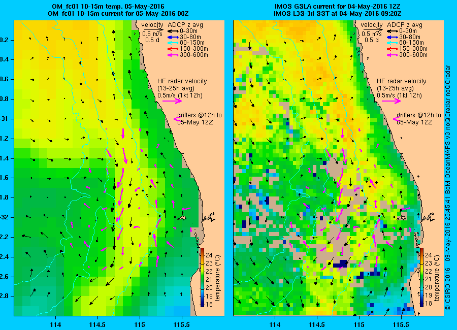Click the magenta HF radar arrow, right map
This screenshot has width=457, height=330.
coord(391,101)
